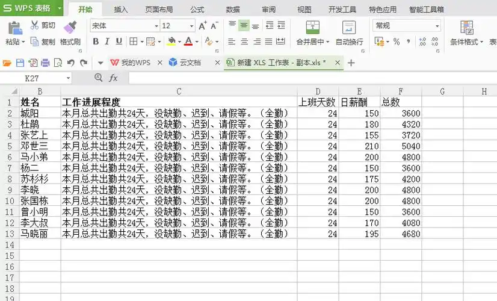
Task: Click the increase indent icon
Action: 281,25
